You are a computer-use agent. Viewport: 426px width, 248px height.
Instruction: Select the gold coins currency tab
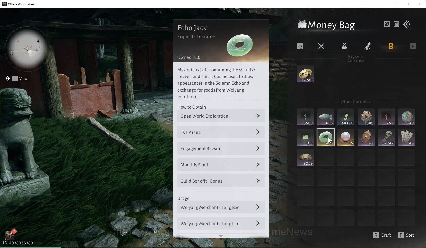[391, 46]
